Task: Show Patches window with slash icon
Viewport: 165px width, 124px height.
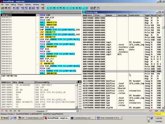Action: pos(70,8)
